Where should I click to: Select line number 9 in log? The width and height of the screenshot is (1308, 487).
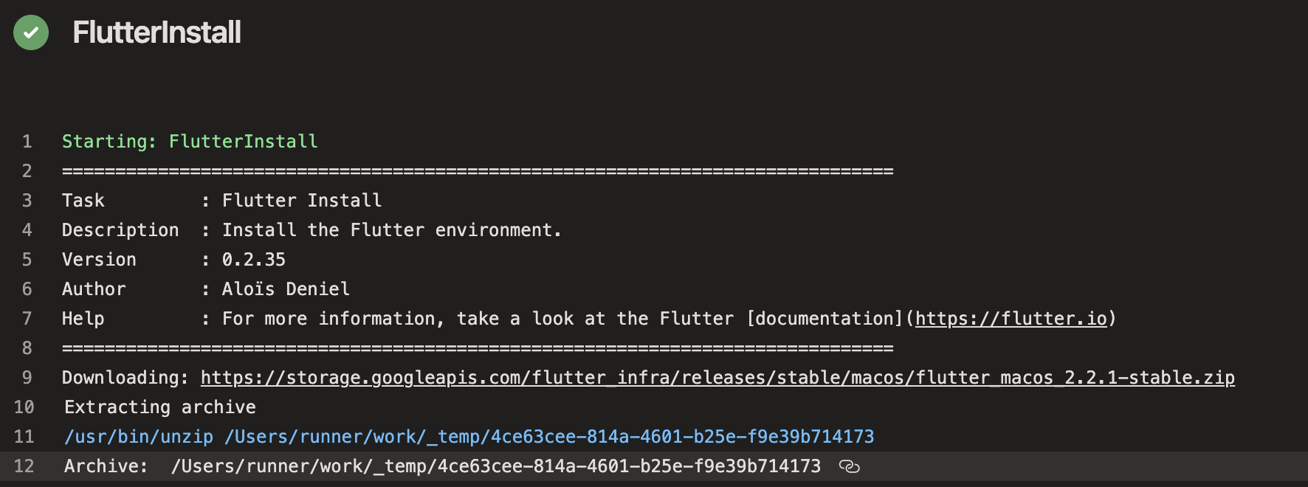[27, 378]
